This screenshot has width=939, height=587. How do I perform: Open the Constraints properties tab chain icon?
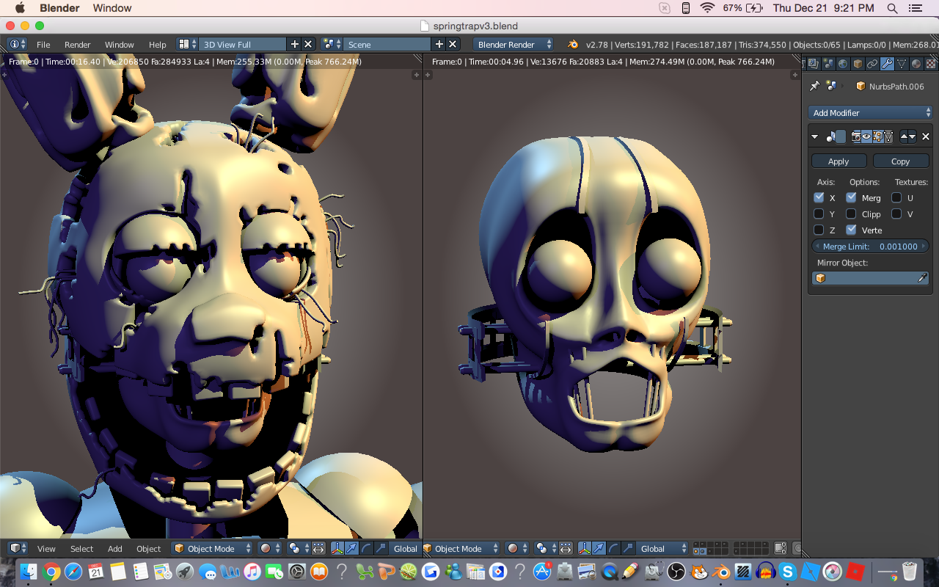(x=872, y=64)
